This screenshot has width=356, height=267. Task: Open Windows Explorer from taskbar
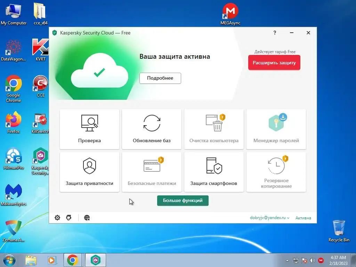point(31,260)
